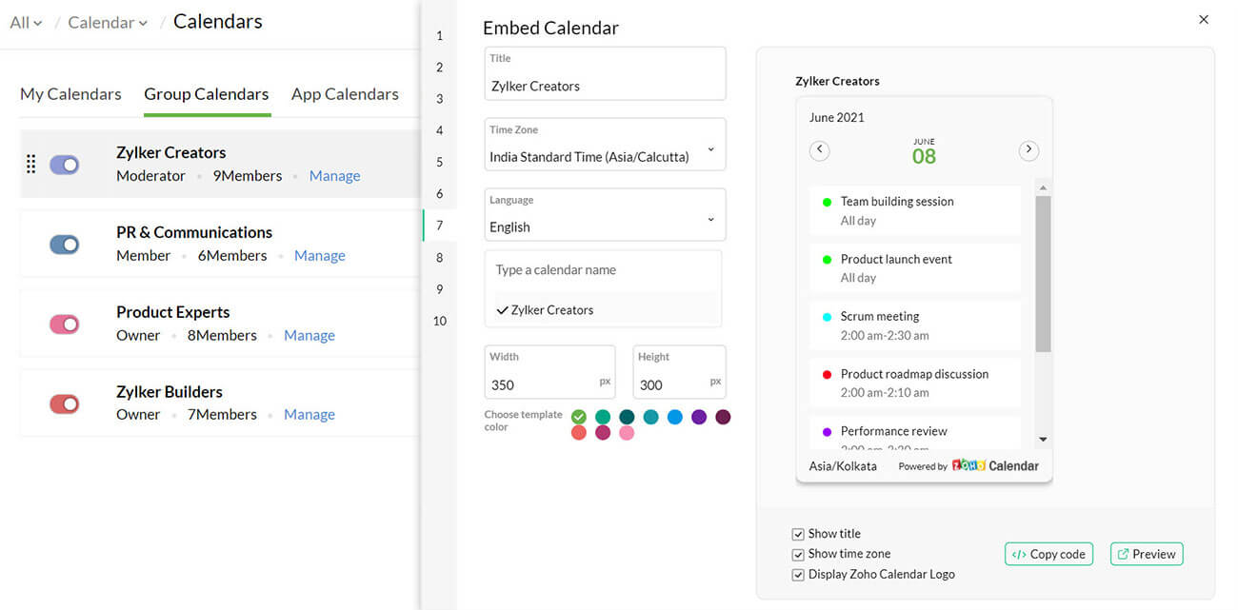
Task: Uncheck the Show time zone checkbox
Action: 798,555
